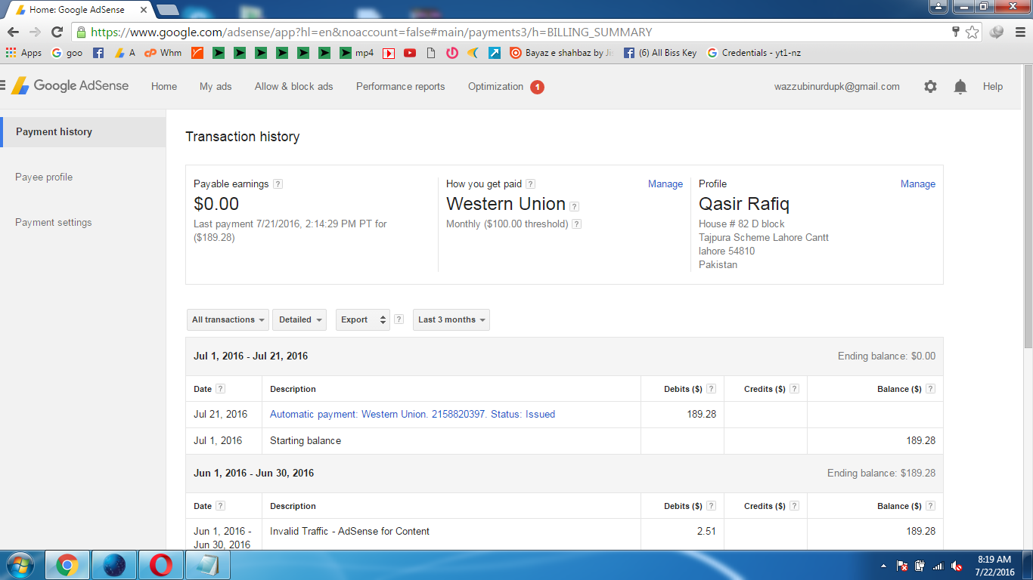Open the settings gear icon

[x=930, y=87]
